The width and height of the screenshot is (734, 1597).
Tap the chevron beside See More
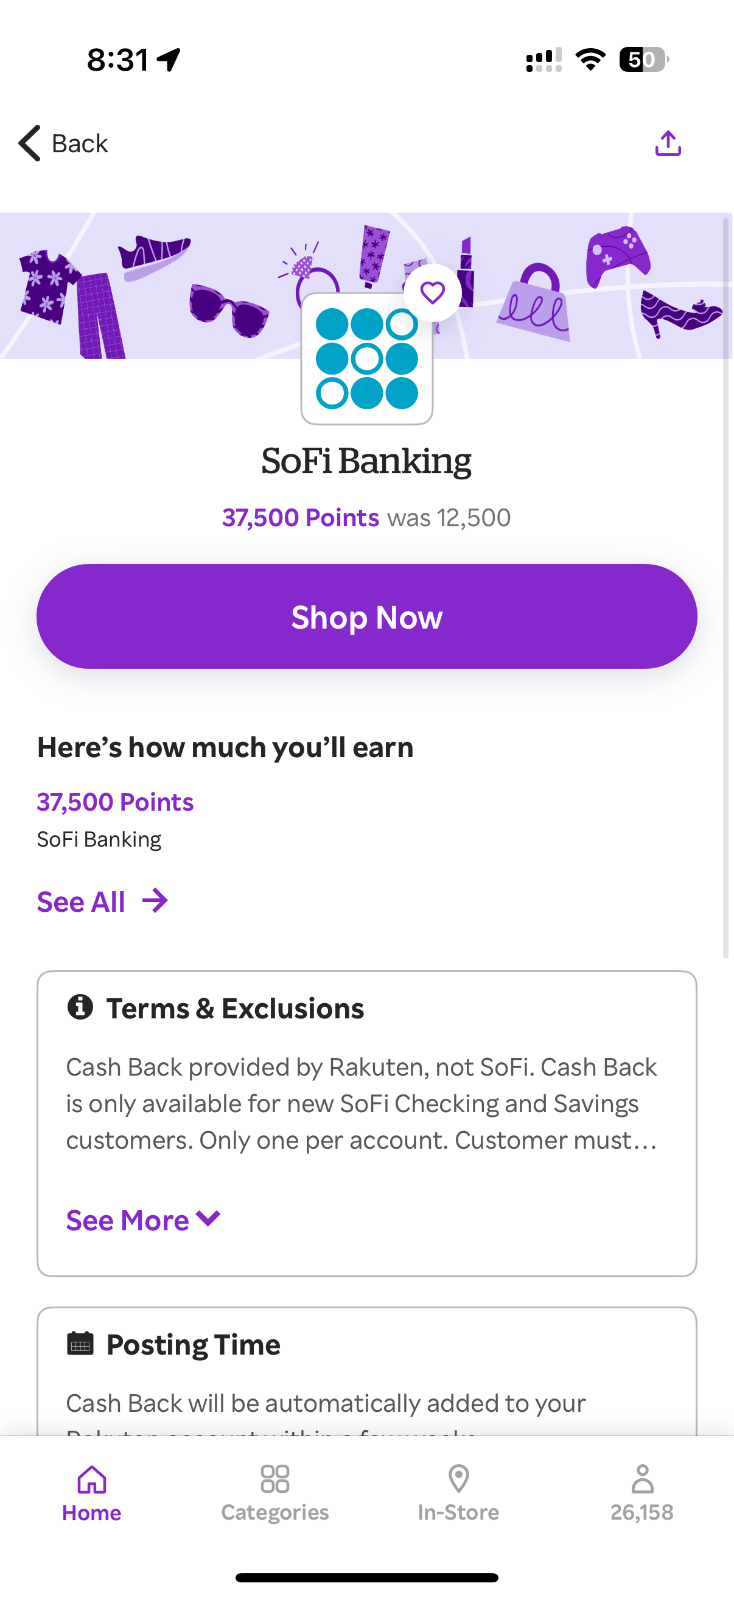(208, 1219)
